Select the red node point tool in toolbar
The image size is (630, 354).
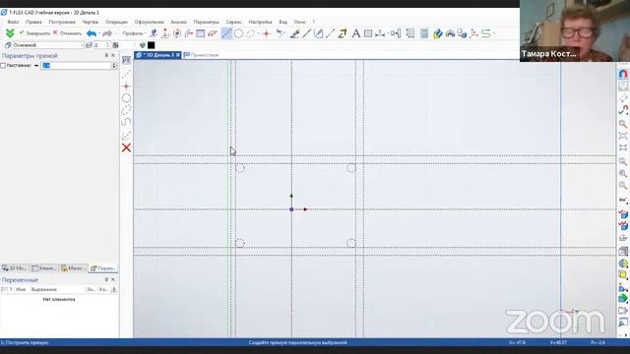coord(266,33)
